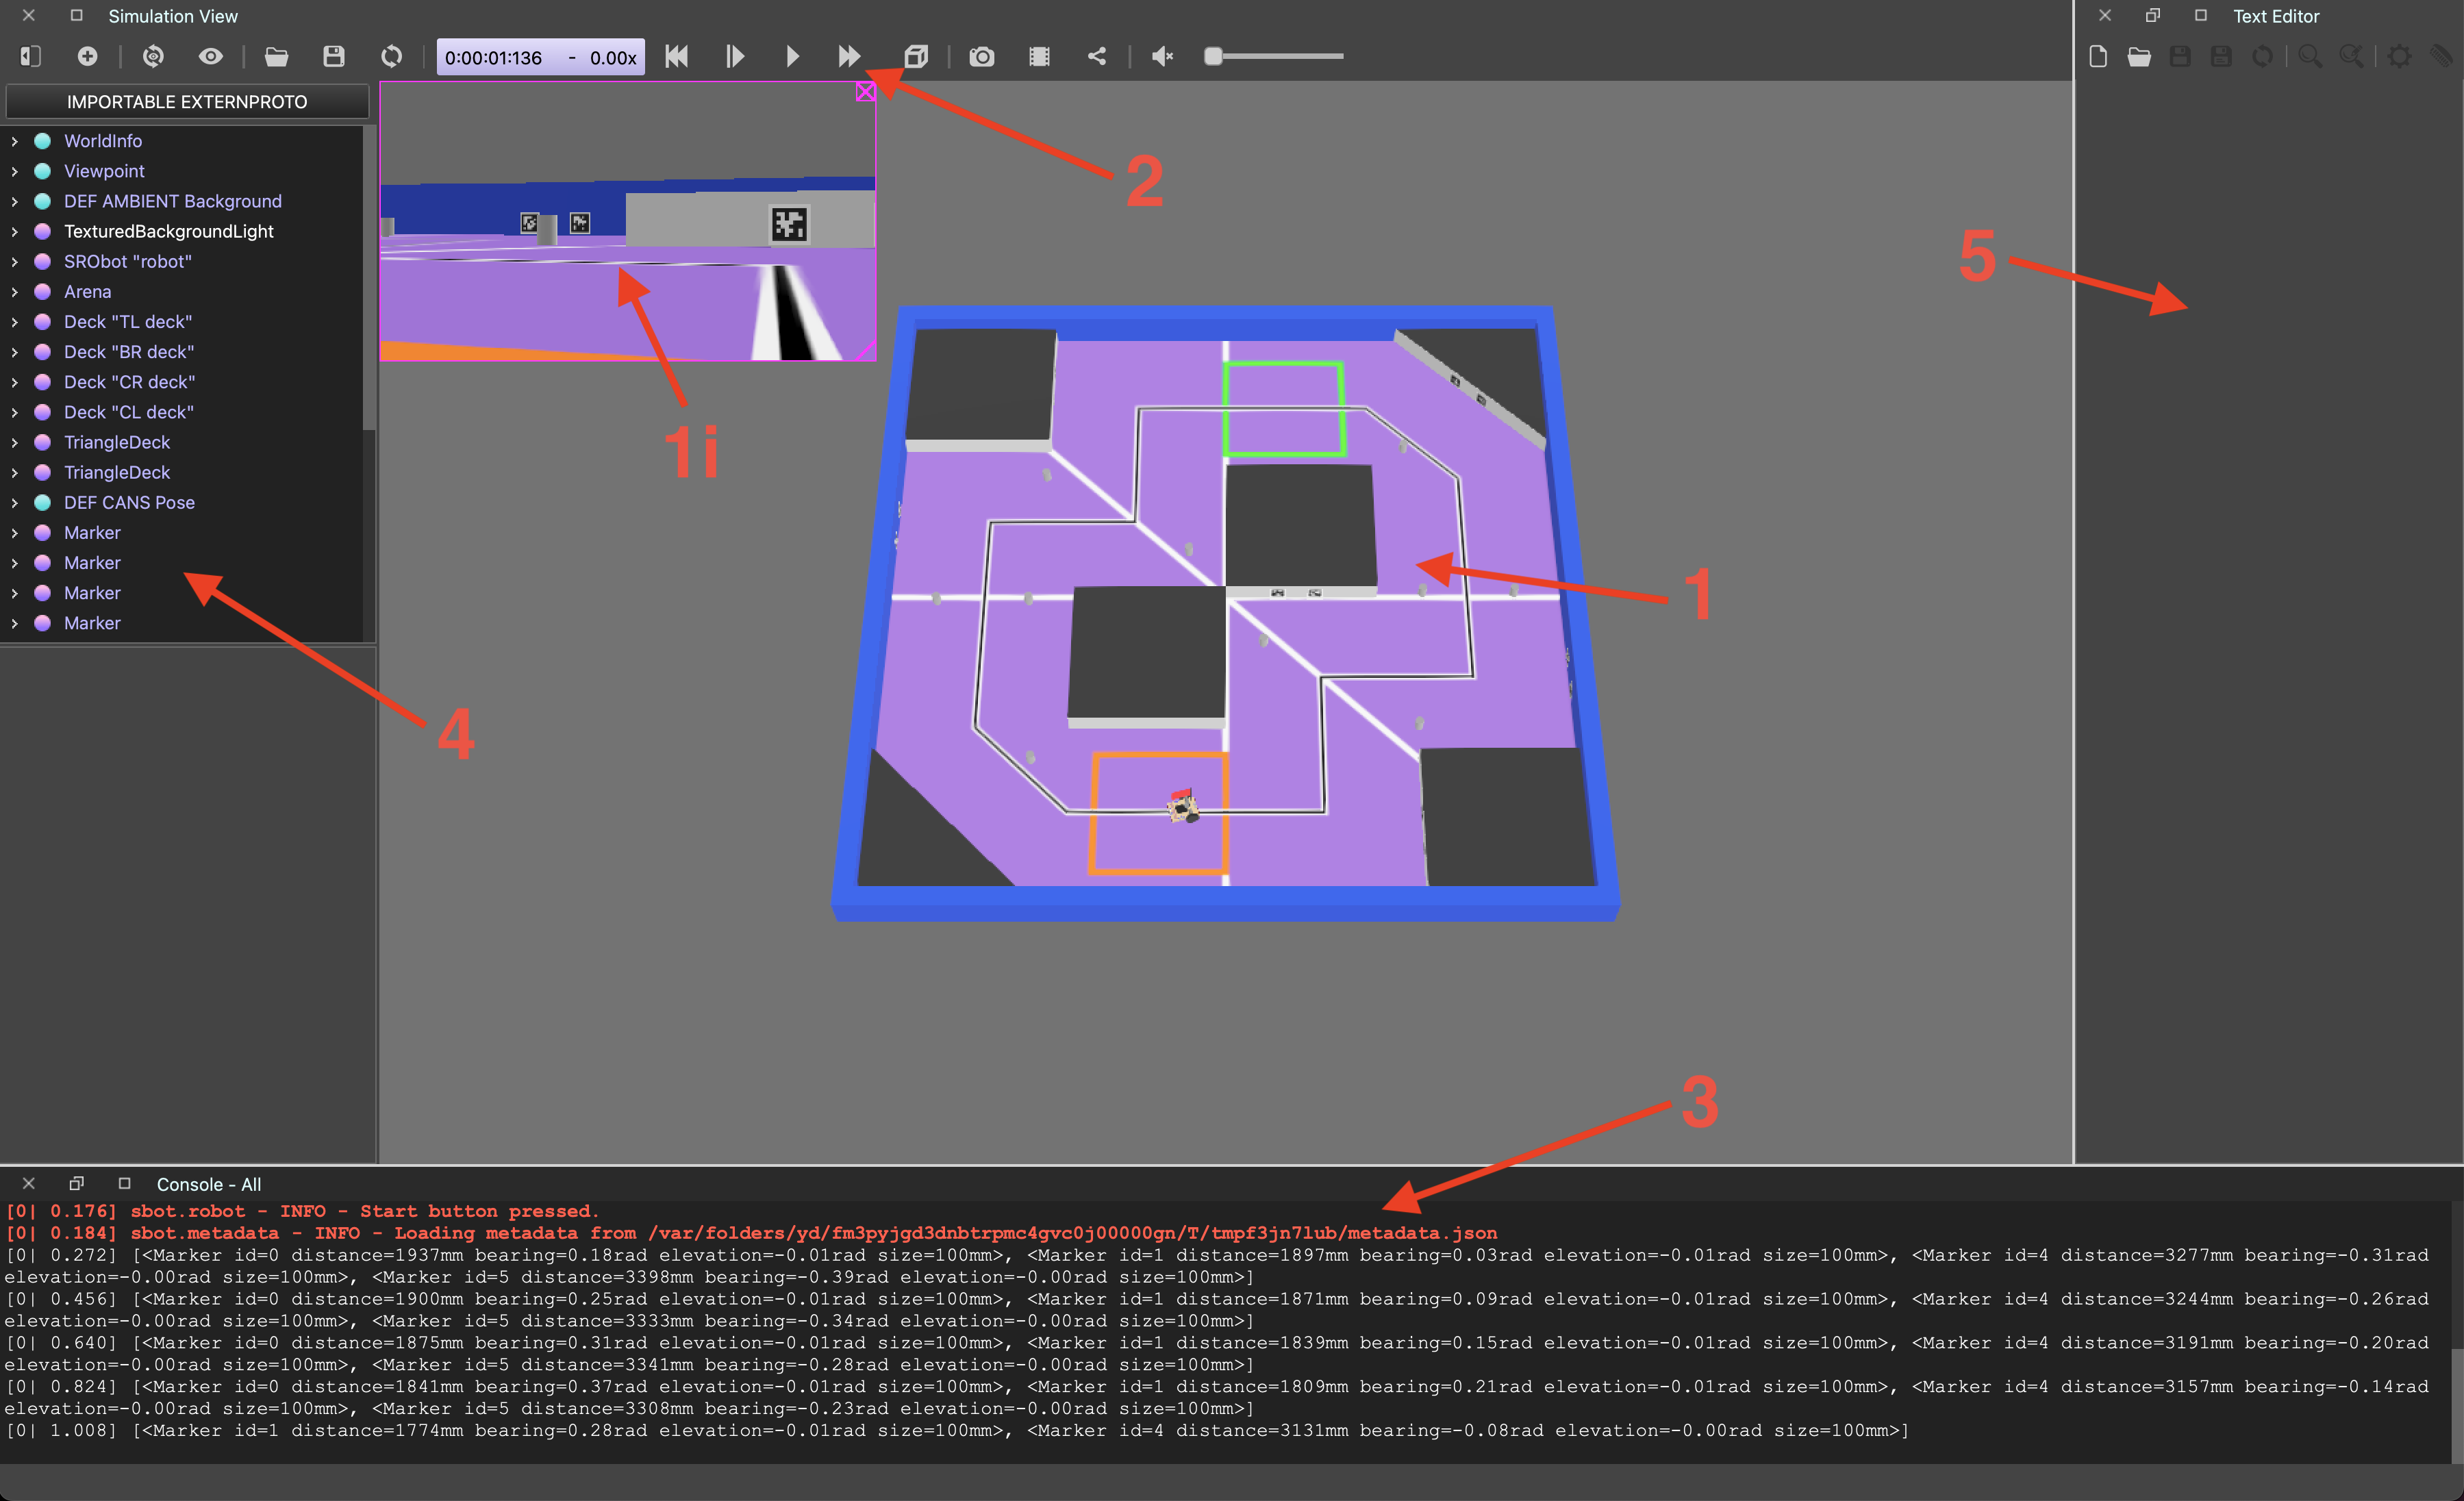The width and height of the screenshot is (2464, 1501).
Task: Play the simulation in real-time
Action: 792,57
